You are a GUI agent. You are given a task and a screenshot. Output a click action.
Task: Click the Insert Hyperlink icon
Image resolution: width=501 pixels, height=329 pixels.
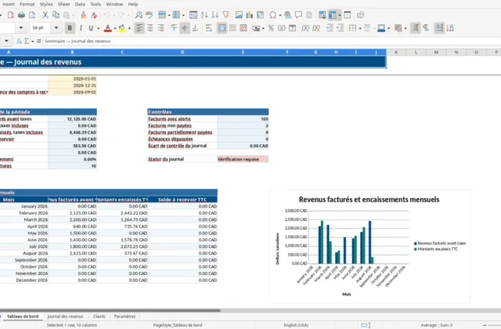click(287, 15)
